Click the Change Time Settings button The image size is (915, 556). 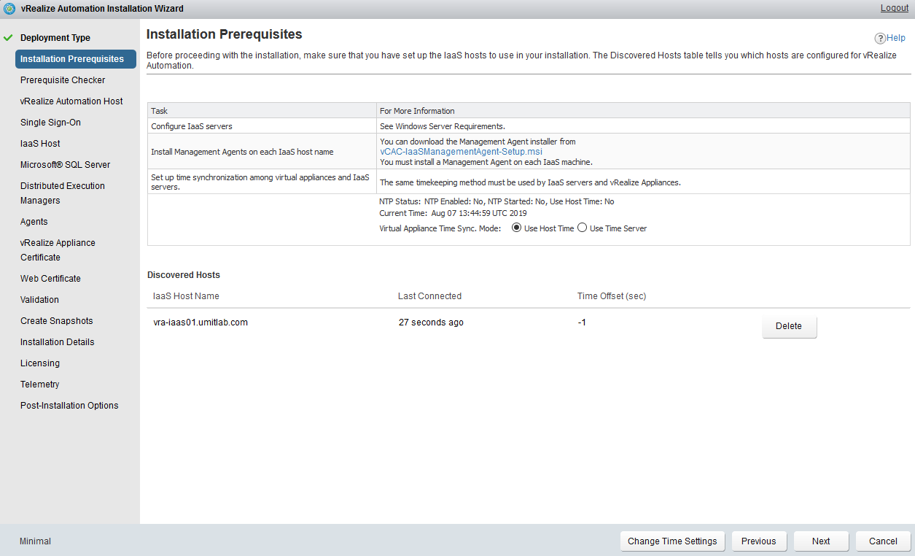pyautogui.click(x=672, y=541)
